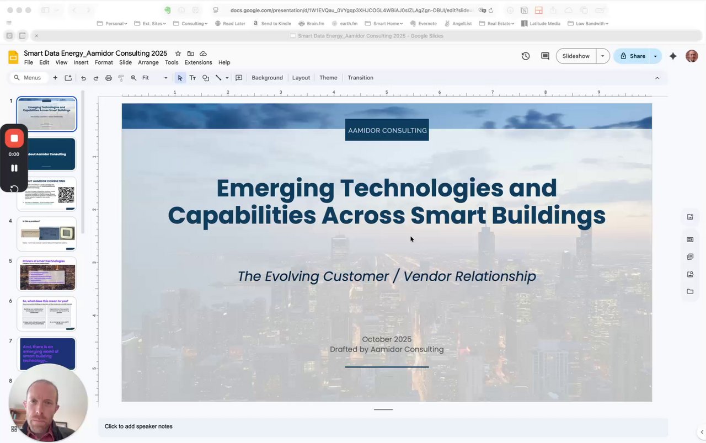The height and width of the screenshot is (443, 706).
Task: Click the zoom magnifier tool
Action: (x=133, y=78)
